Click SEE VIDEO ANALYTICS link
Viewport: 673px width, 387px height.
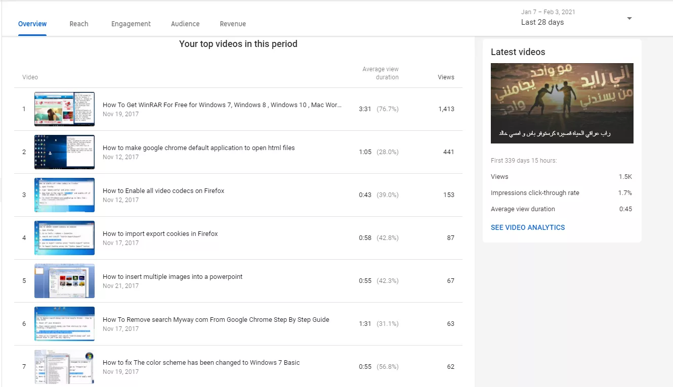528,227
